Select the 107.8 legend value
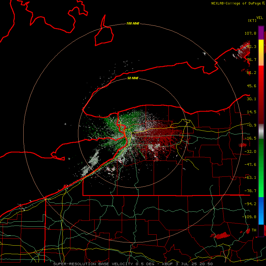 click(x=250, y=33)
